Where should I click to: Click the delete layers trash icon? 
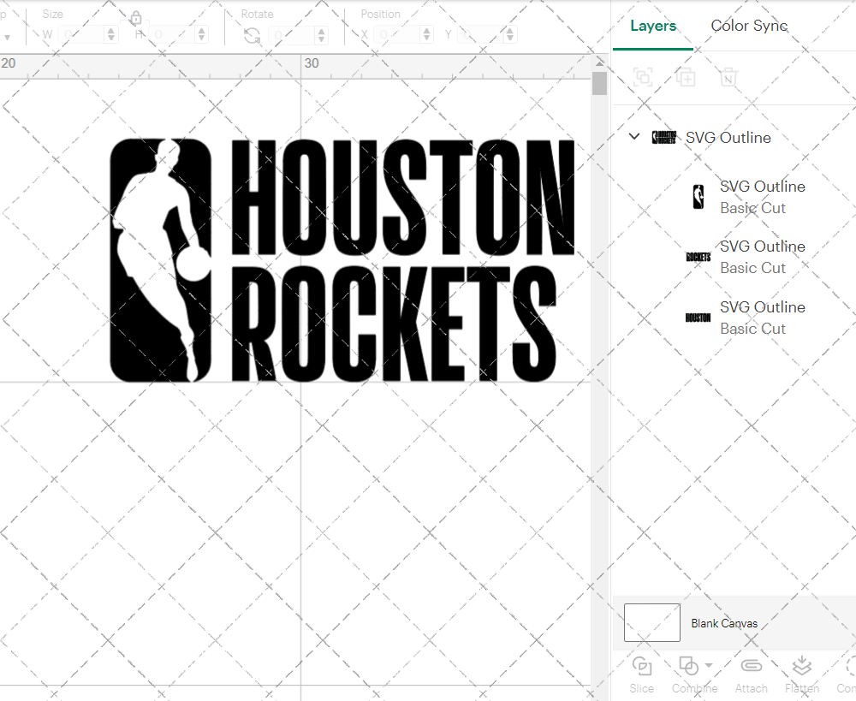click(728, 77)
